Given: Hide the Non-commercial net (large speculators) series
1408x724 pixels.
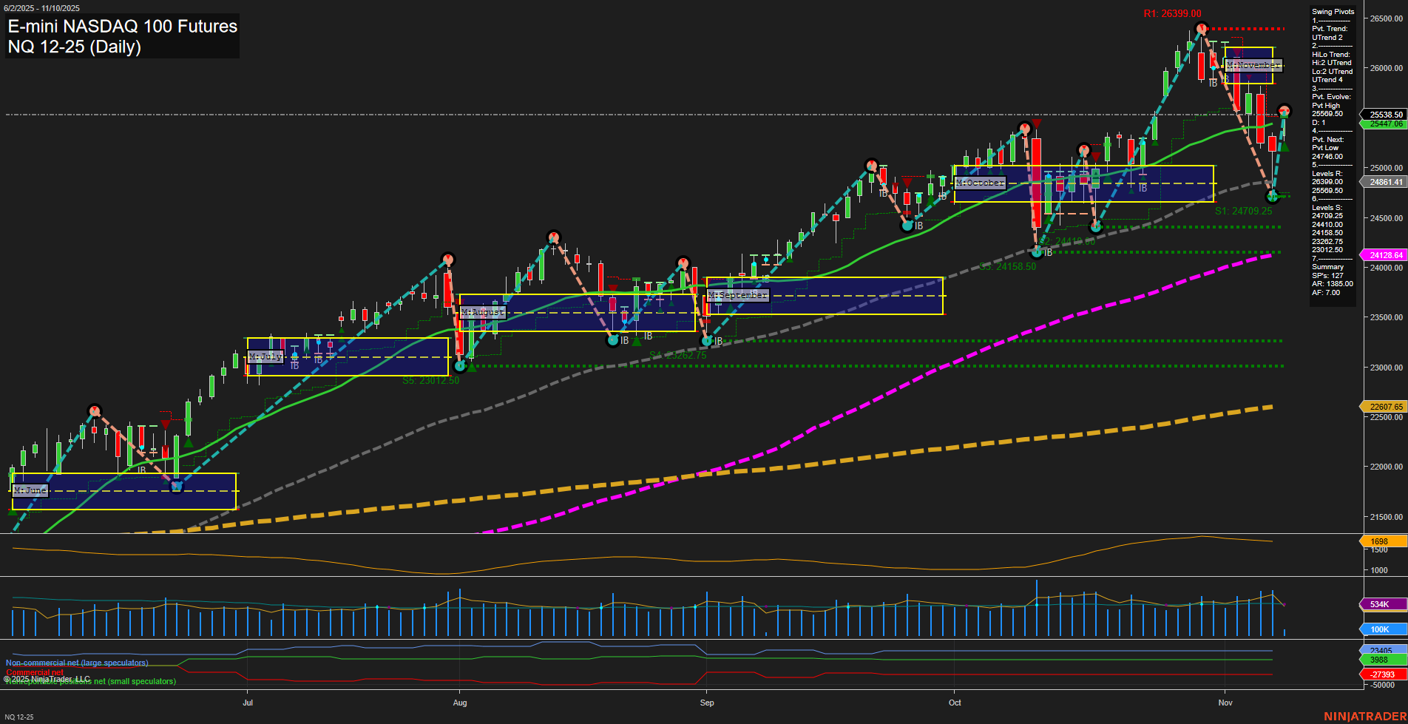Looking at the screenshot, I should [76, 663].
